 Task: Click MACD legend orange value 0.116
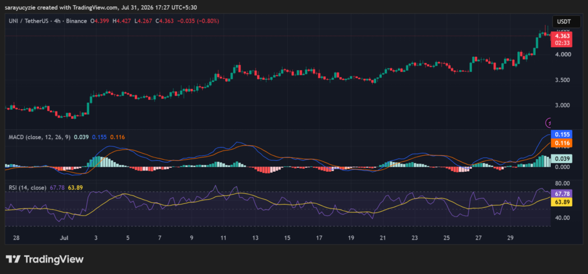[117, 137]
